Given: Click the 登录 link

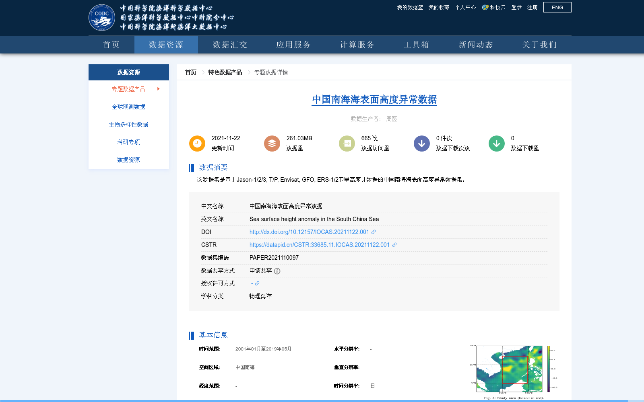Looking at the screenshot, I should click(x=516, y=7).
